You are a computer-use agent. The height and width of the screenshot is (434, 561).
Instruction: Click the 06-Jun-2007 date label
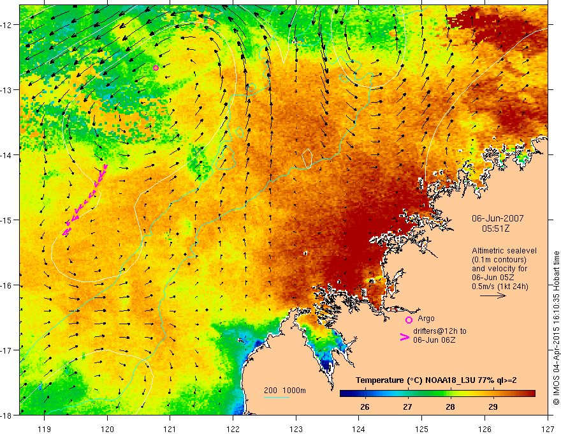498,218
